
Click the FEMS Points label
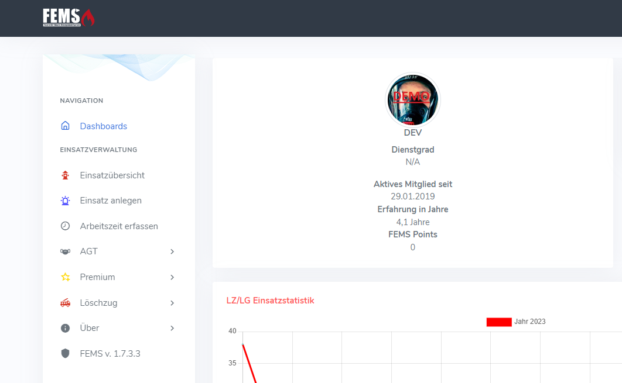click(x=412, y=234)
